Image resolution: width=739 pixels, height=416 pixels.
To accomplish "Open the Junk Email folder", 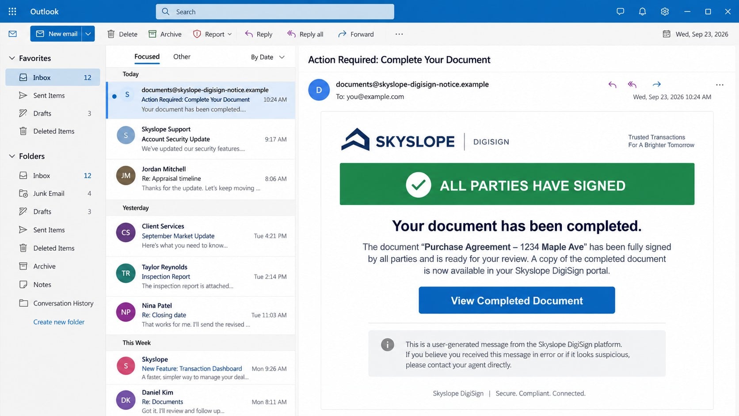I will pyautogui.click(x=53, y=193).
